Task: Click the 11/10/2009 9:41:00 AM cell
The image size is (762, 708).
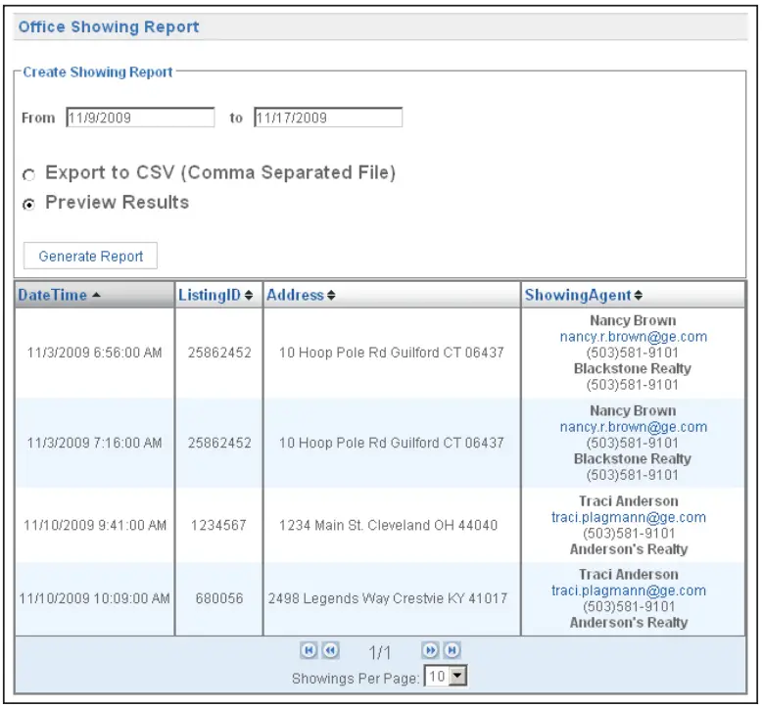Action: coord(95,525)
